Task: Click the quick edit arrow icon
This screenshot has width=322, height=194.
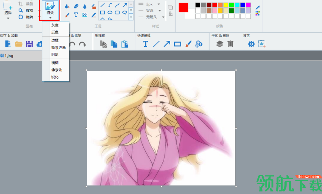Action: [167, 44]
